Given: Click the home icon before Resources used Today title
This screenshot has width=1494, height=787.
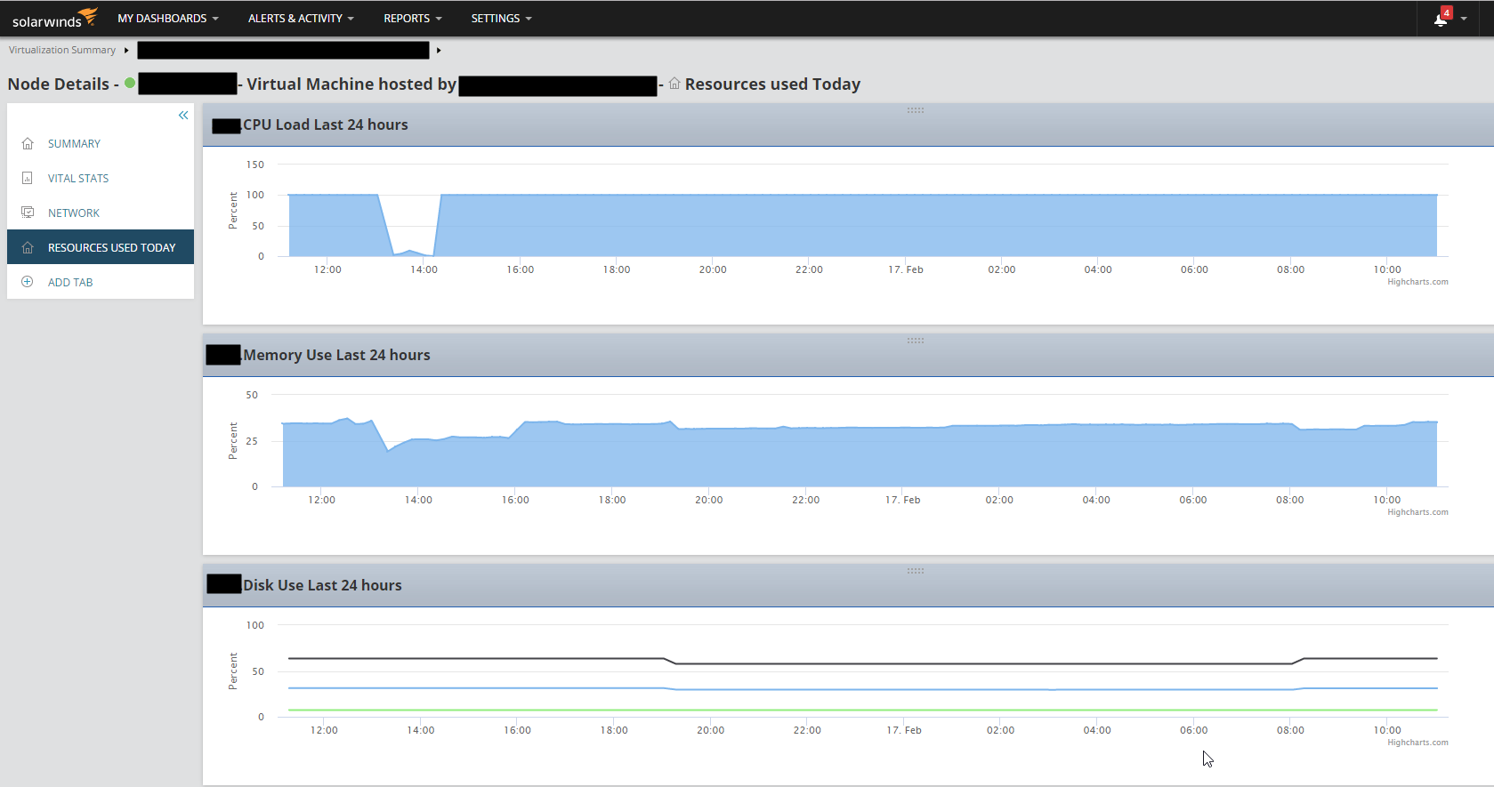Looking at the screenshot, I should point(674,84).
